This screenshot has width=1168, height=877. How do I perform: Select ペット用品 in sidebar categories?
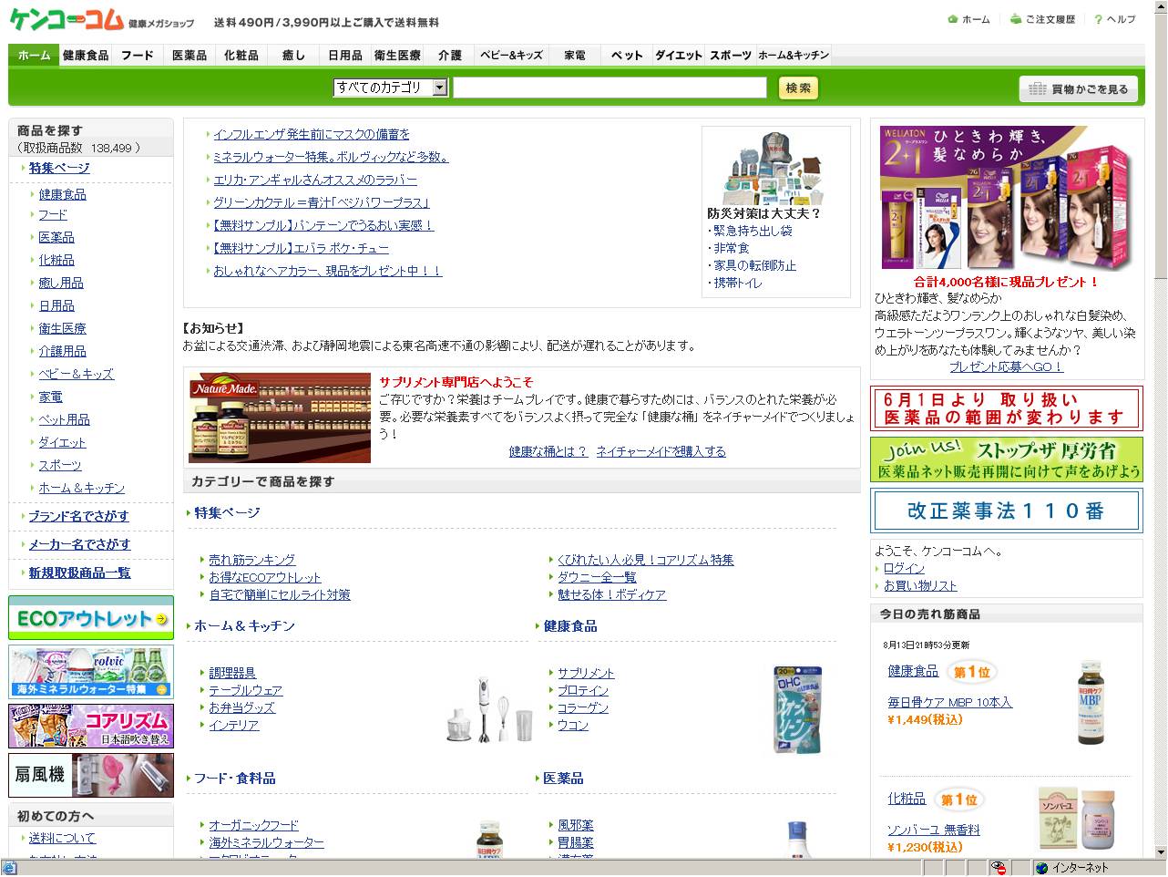64,419
